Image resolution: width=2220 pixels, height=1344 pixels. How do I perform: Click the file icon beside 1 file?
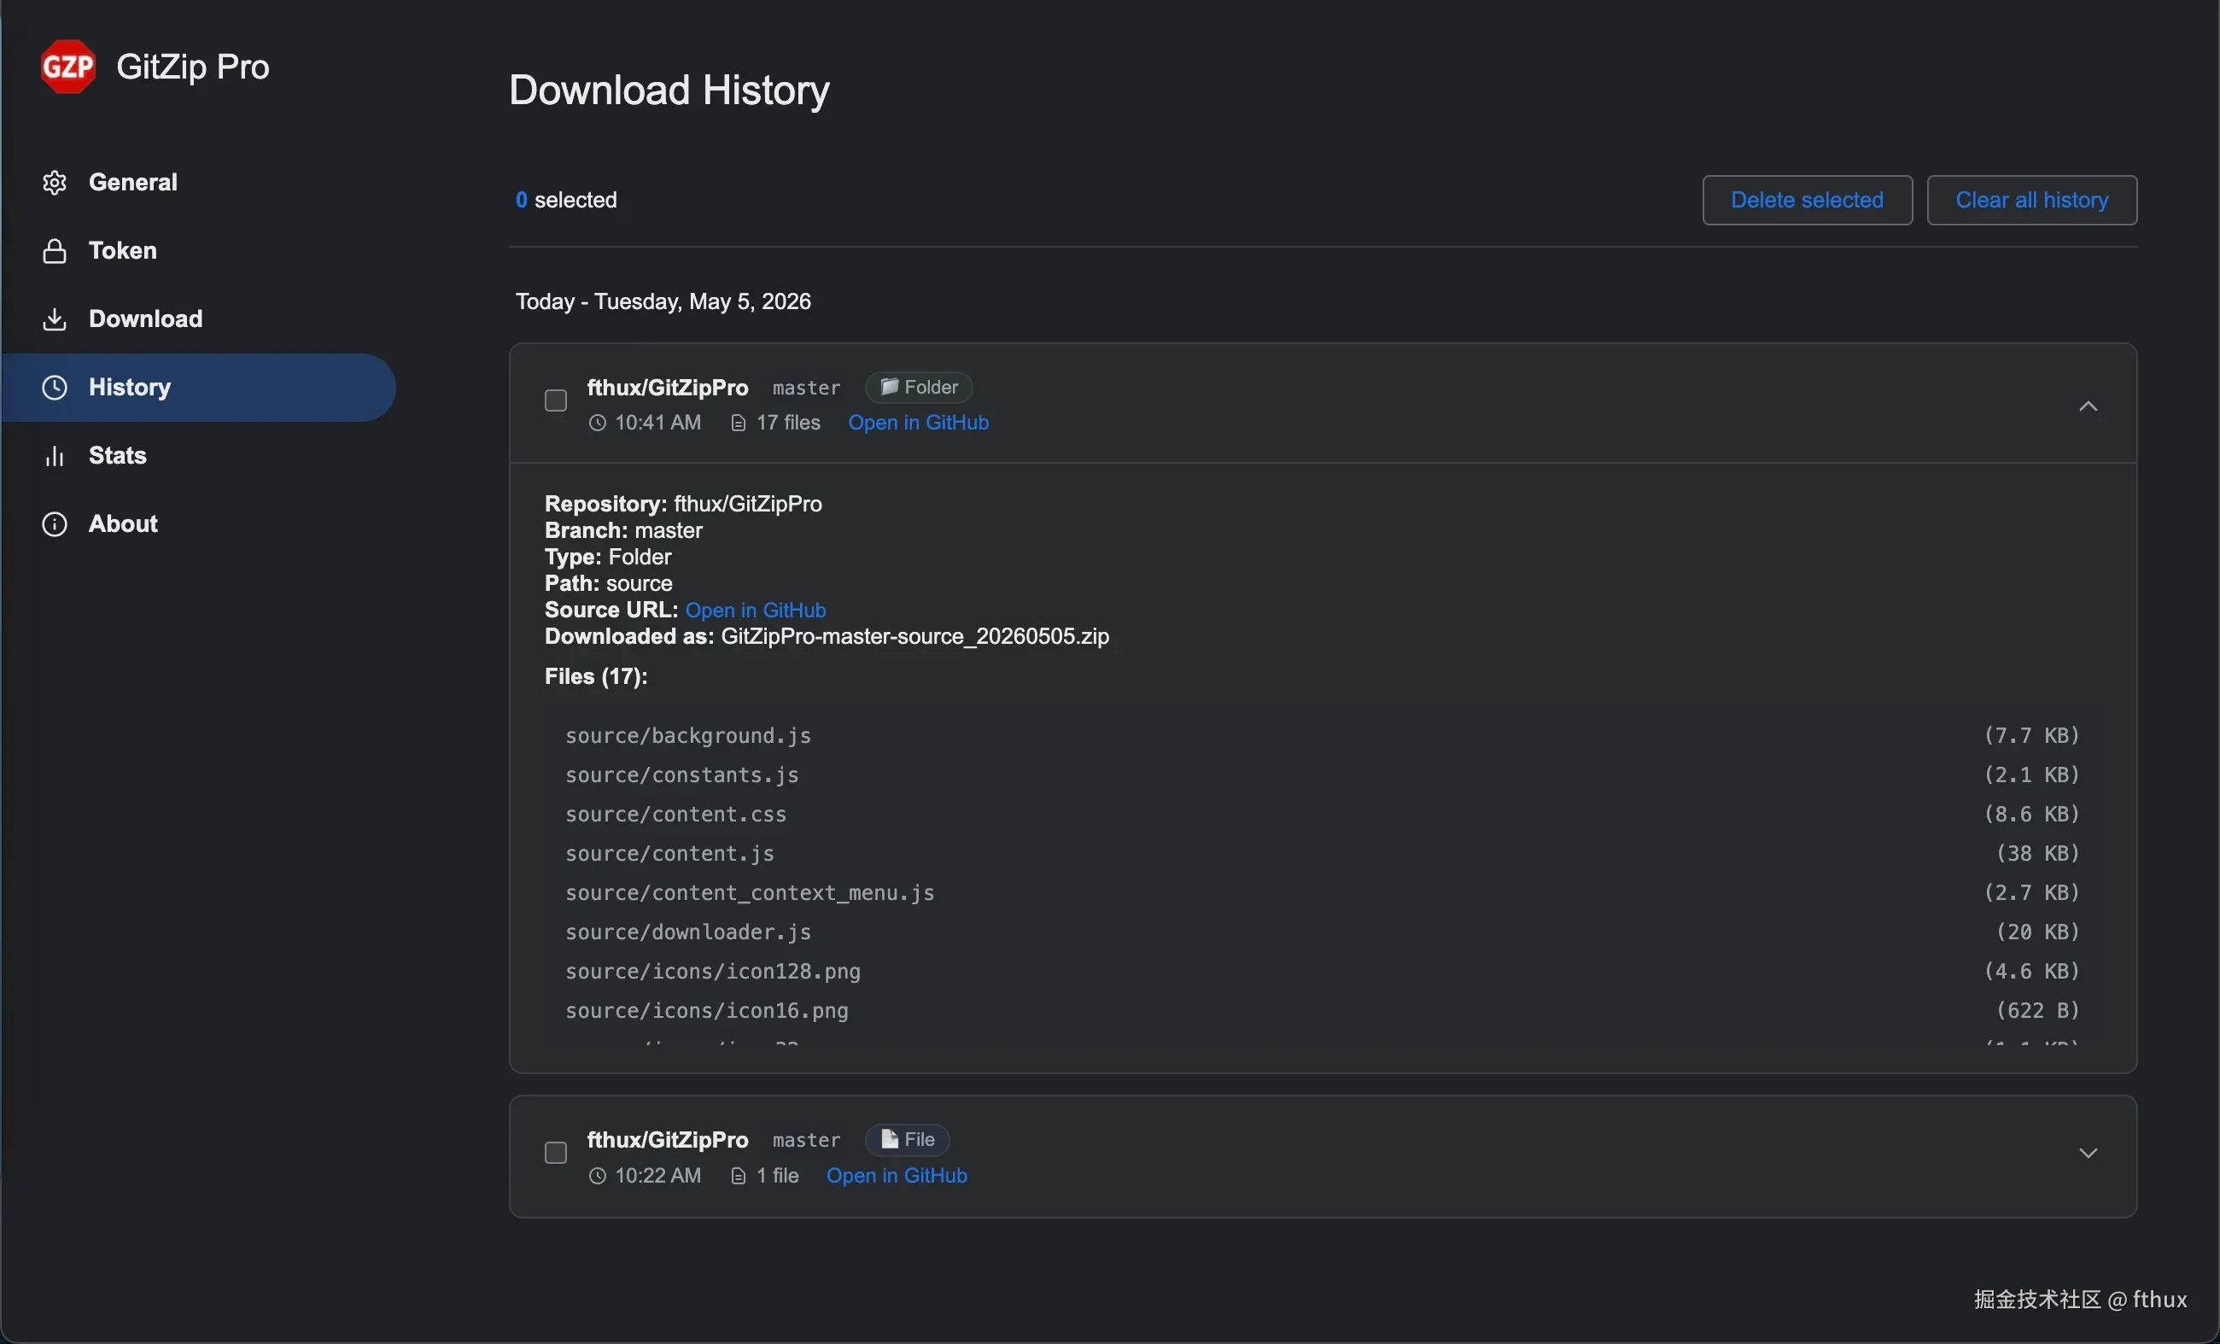(x=739, y=1177)
